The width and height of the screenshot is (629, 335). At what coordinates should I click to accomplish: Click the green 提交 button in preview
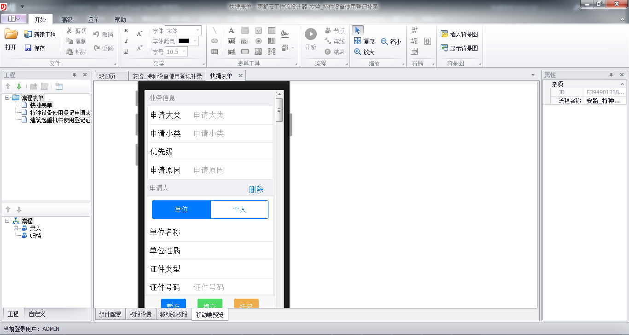210,304
